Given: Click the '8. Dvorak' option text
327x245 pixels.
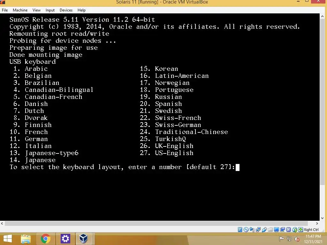Looking at the screenshot, I should click(x=31, y=118).
